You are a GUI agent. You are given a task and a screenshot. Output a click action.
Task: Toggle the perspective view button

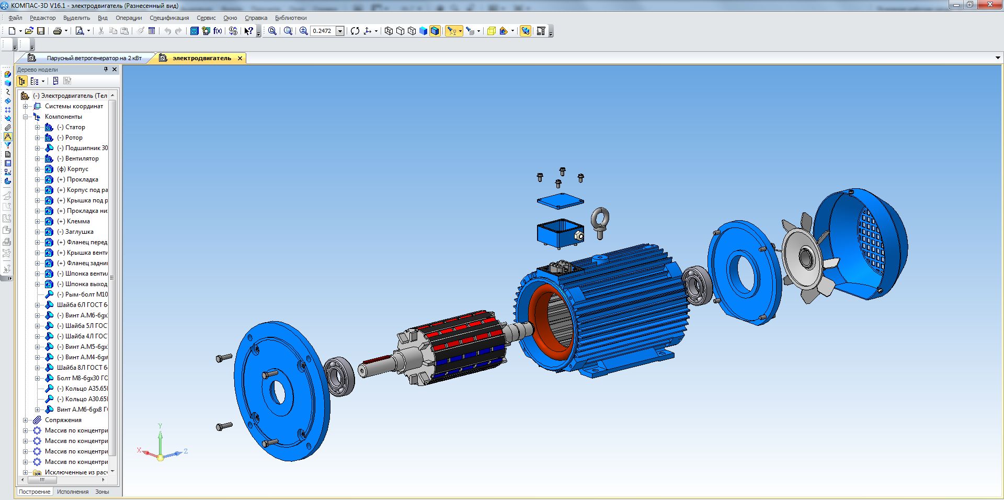coord(491,31)
